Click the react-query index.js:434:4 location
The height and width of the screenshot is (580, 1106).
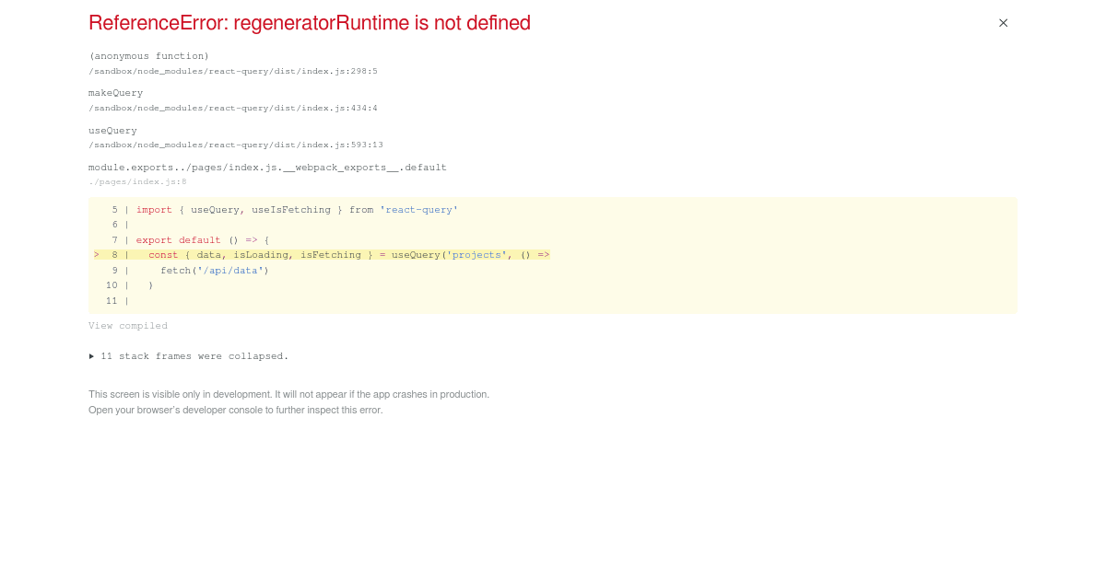click(233, 108)
